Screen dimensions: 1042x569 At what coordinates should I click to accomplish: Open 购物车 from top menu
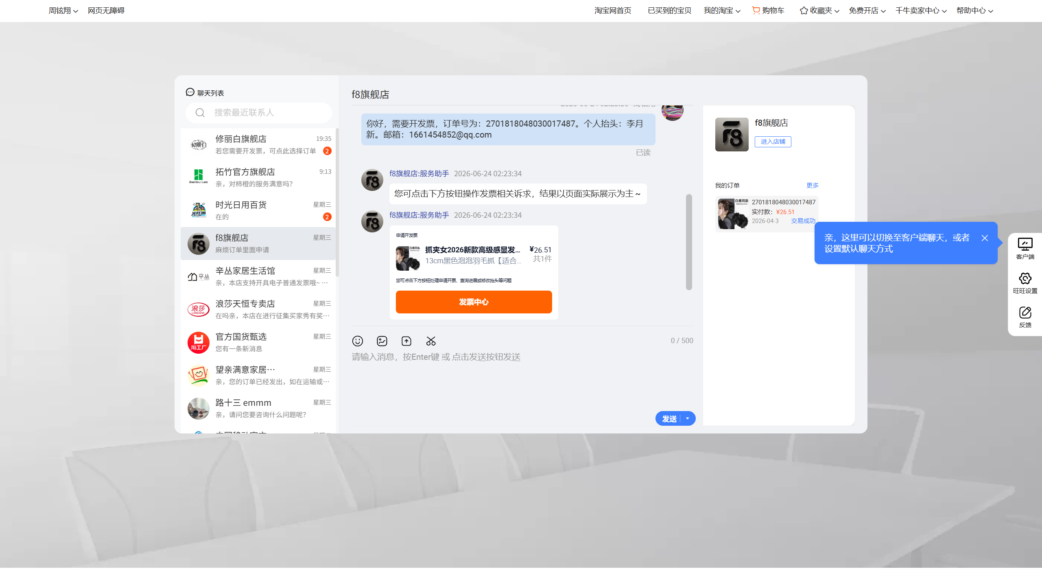768,11
